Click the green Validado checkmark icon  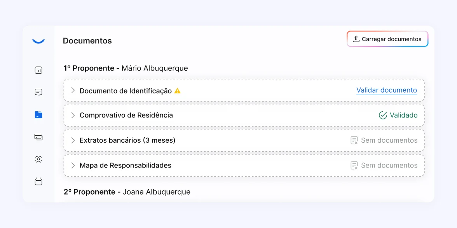pos(383,115)
